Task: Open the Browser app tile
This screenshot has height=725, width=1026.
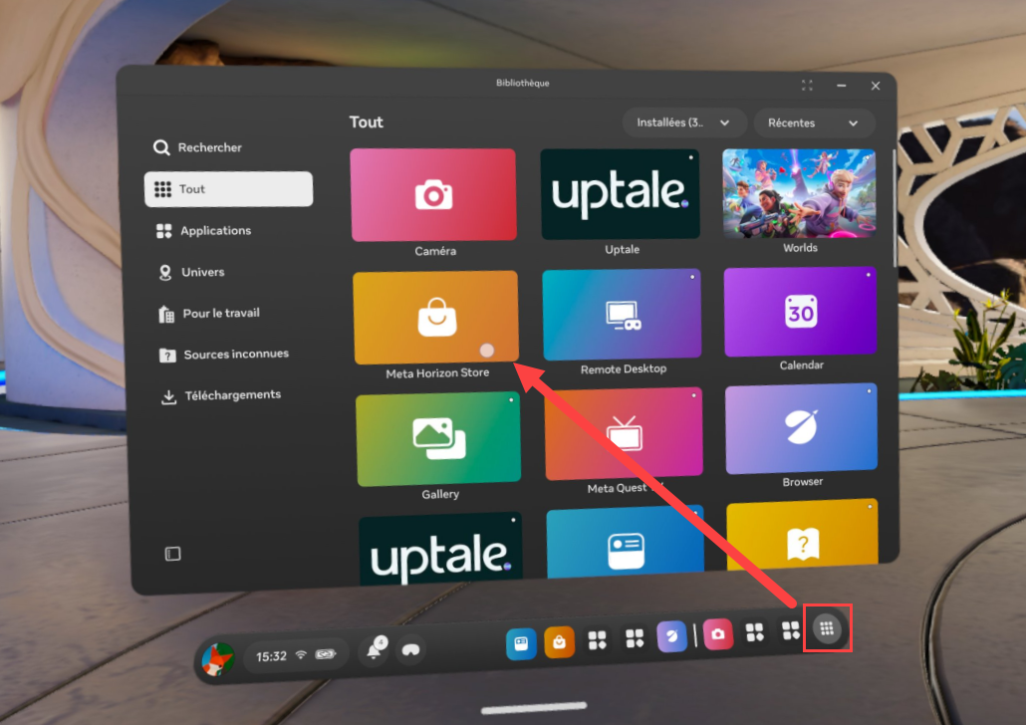Action: (802, 428)
